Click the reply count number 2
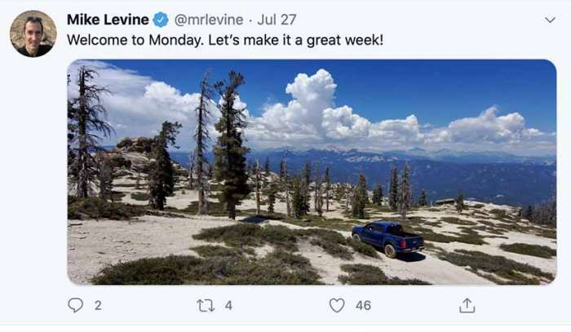 [x=98, y=305]
